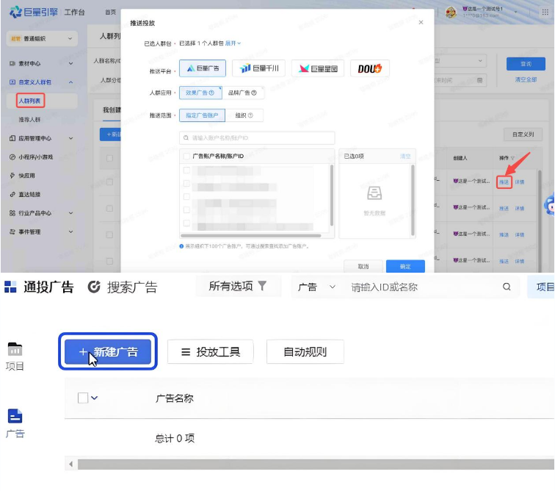Open the app grid launcher icon
This screenshot has height=491, width=555.
pyautogui.click(x=545, y=12)
